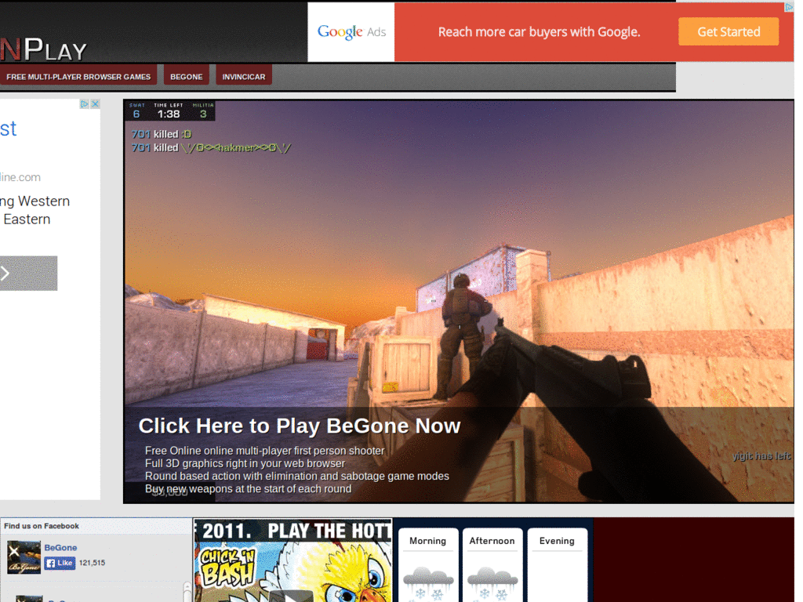Click the 'Time Left 1:38' timer
Viewport: 803px width, 602px height.
coord(169,111)
